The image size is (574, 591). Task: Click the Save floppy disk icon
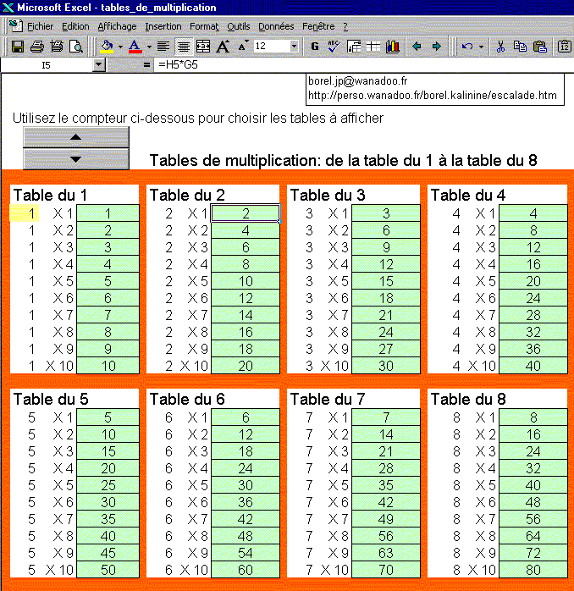(x=17, y=47)
